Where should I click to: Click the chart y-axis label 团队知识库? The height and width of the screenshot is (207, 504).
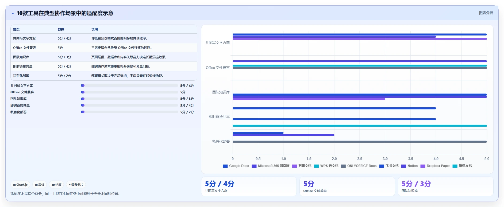[221, 92]
